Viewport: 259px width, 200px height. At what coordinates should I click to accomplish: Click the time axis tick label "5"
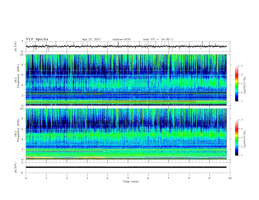[128, 178]
